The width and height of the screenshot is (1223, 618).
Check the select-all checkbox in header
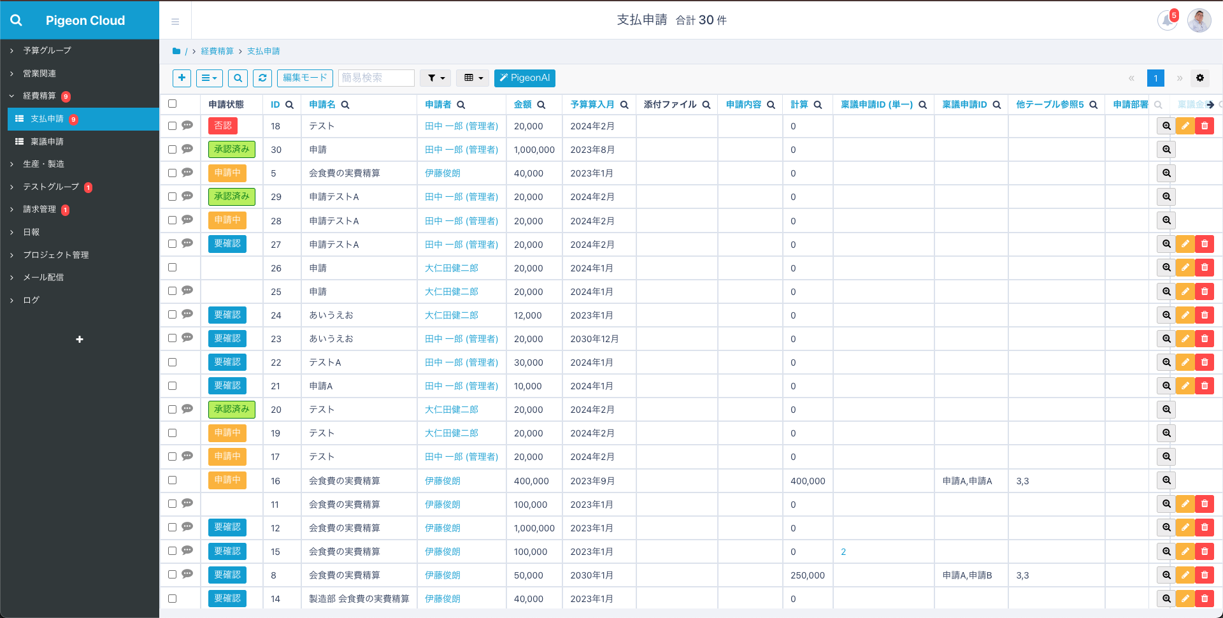tap(172, 104)
